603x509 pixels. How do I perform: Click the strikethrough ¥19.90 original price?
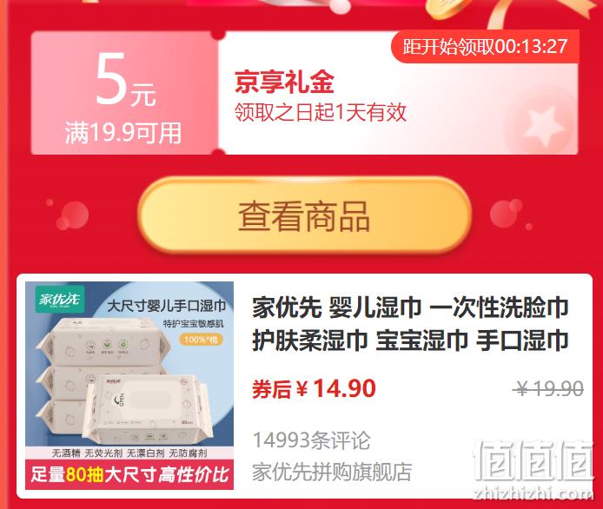(549, 388)
